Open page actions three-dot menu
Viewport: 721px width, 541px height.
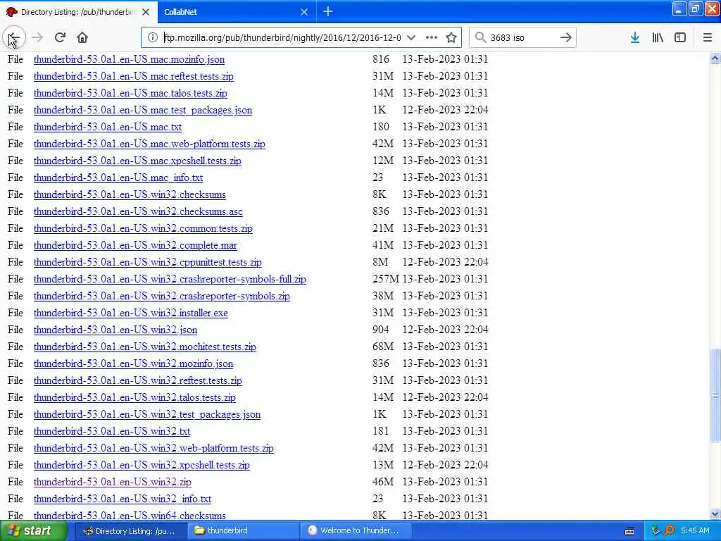432,37
